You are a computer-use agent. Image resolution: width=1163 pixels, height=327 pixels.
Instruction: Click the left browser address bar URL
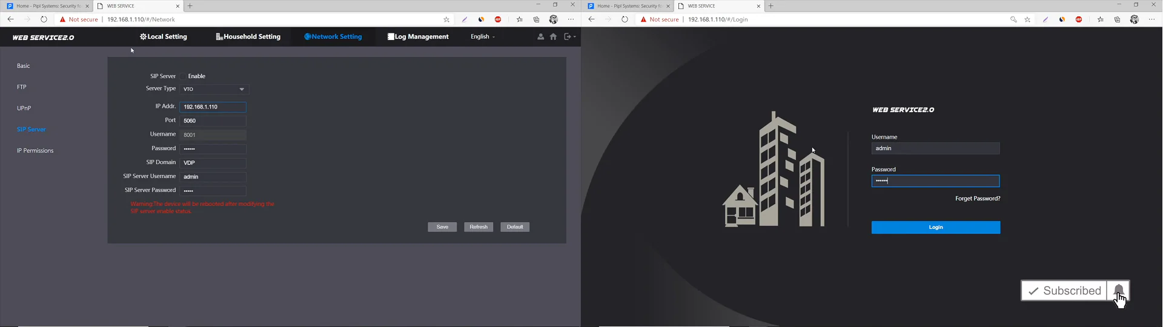pyautogui.click(x=141, y=19)
